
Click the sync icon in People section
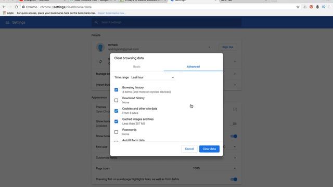pos(100,61)
